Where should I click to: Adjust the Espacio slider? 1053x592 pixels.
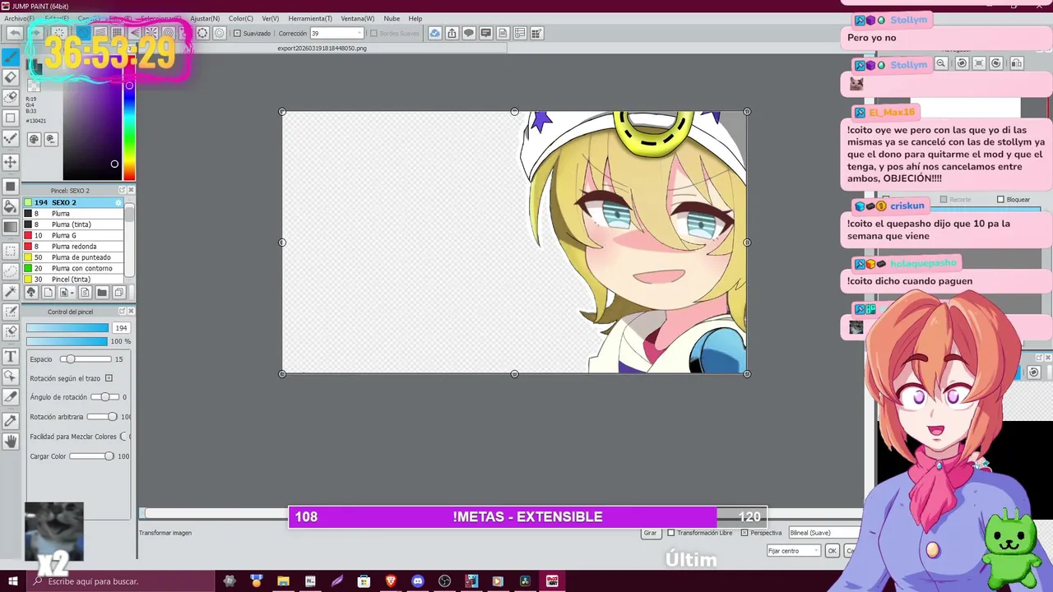pyautogui.click(x=86, y=359)
